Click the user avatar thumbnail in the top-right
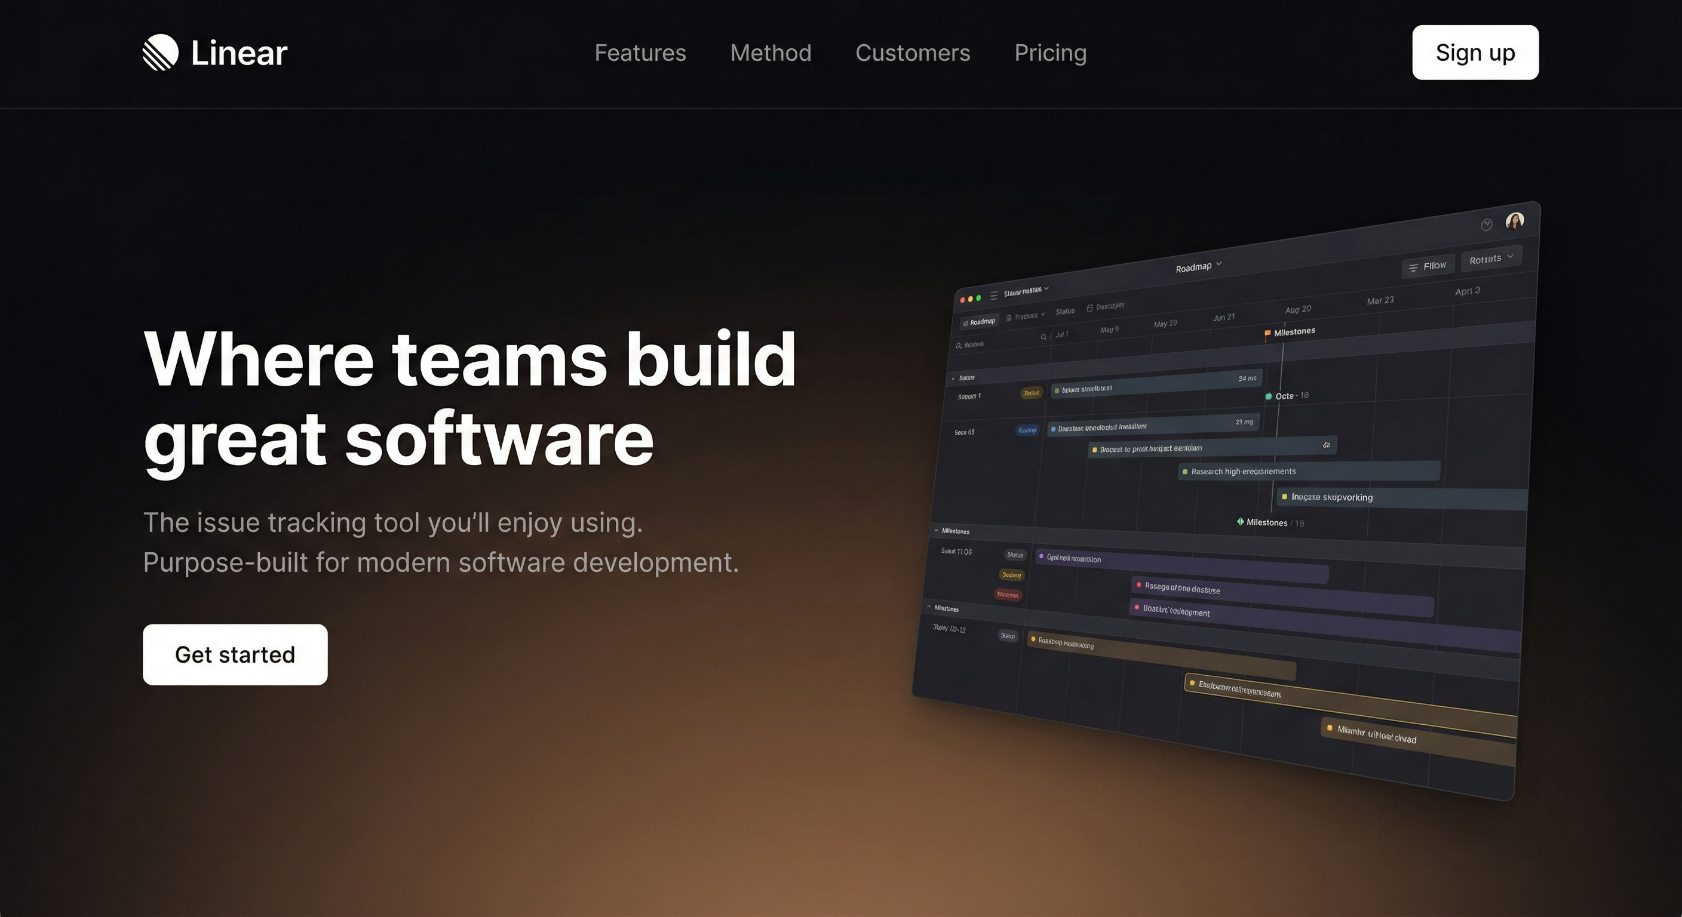The width and height of the screenshot is (1682, 917). point(1515,221)
